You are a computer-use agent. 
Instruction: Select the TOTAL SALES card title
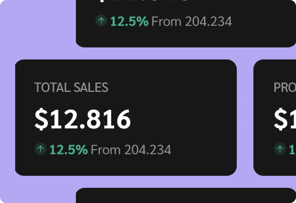[x=71, y=87]
